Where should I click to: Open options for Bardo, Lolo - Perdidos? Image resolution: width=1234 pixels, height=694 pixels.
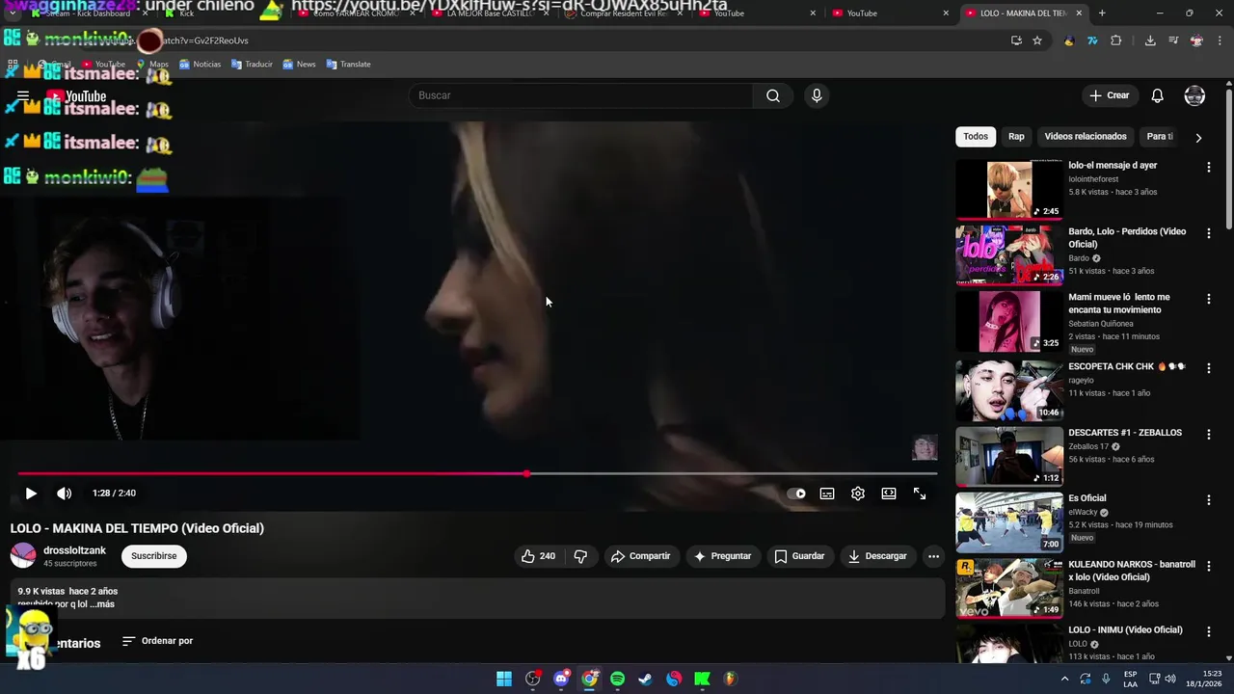[x=1208, y=233]
